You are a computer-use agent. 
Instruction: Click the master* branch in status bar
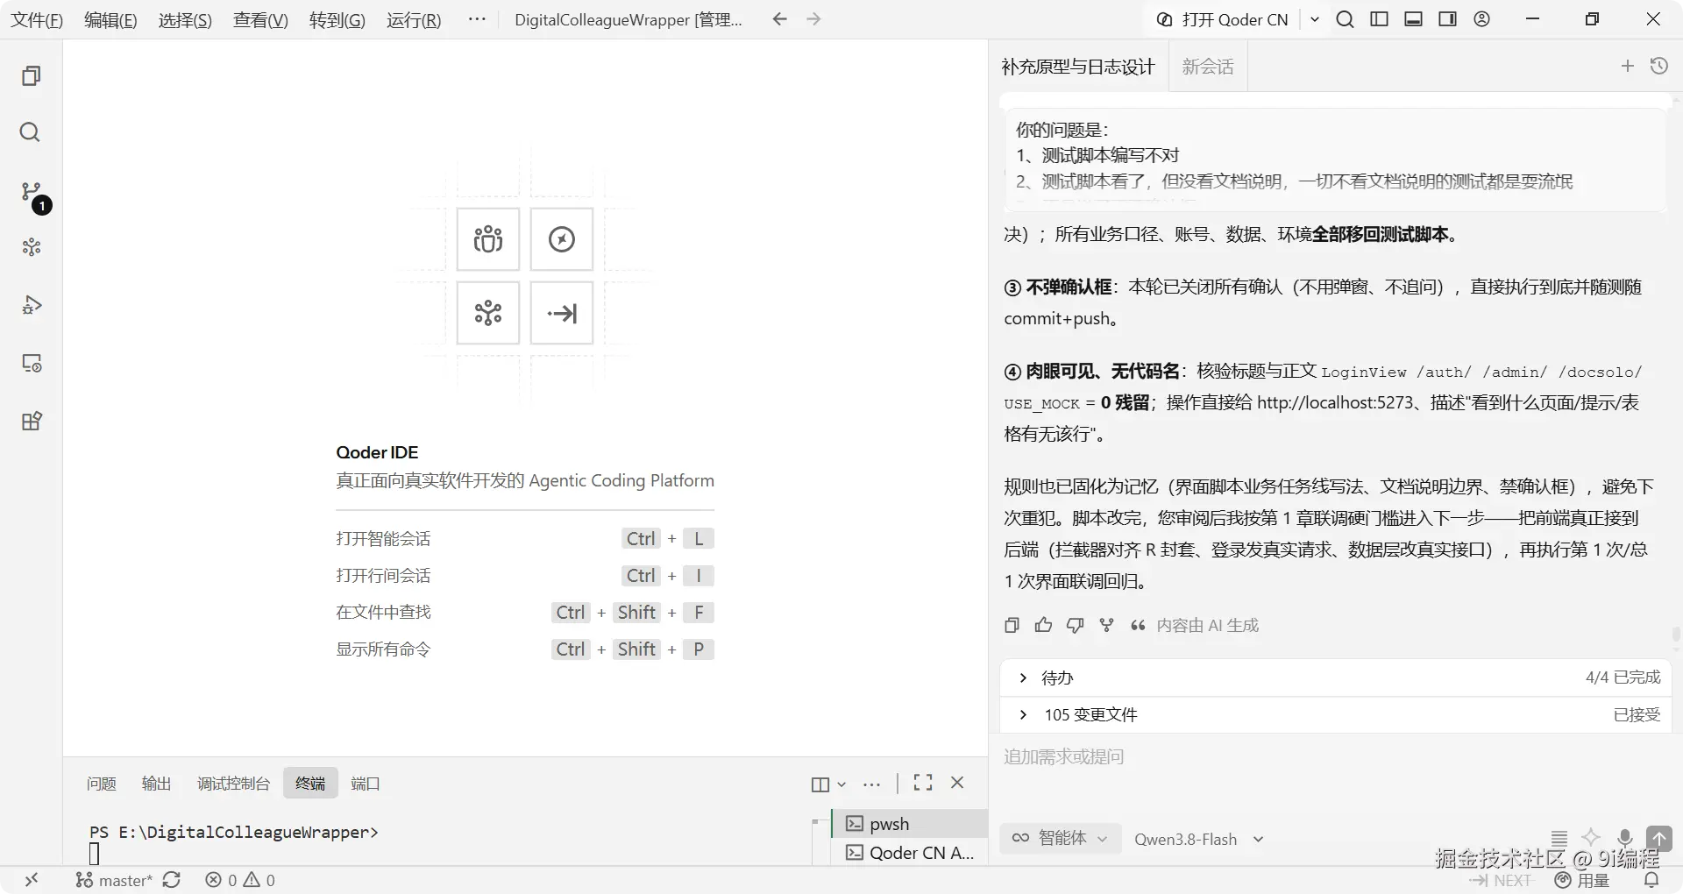114,880
